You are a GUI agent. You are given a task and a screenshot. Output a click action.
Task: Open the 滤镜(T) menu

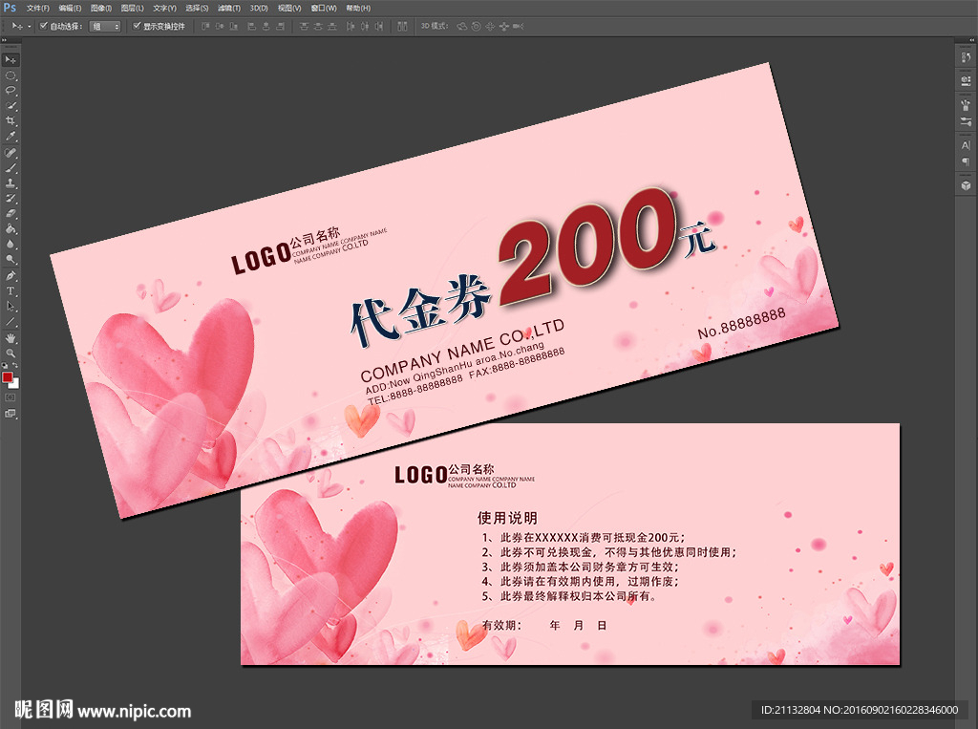(229, 8)
